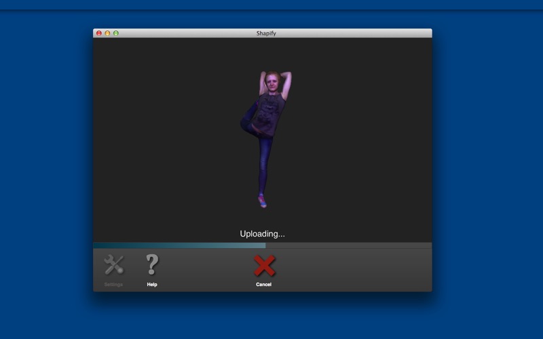Viewport: 543px width, 339px height.
Task: Close the Shapify window with red button
Action: tap(99, 33)
